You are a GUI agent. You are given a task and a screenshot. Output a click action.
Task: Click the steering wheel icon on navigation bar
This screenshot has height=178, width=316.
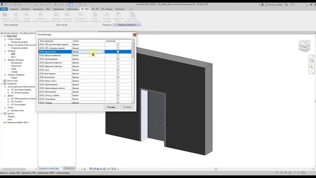click(312, 60)
